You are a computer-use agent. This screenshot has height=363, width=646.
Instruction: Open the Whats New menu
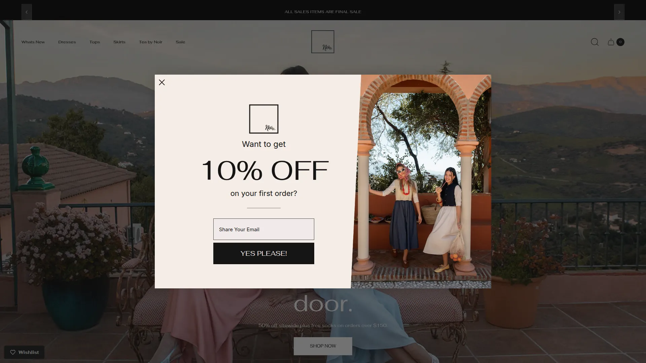pos(33,42)
